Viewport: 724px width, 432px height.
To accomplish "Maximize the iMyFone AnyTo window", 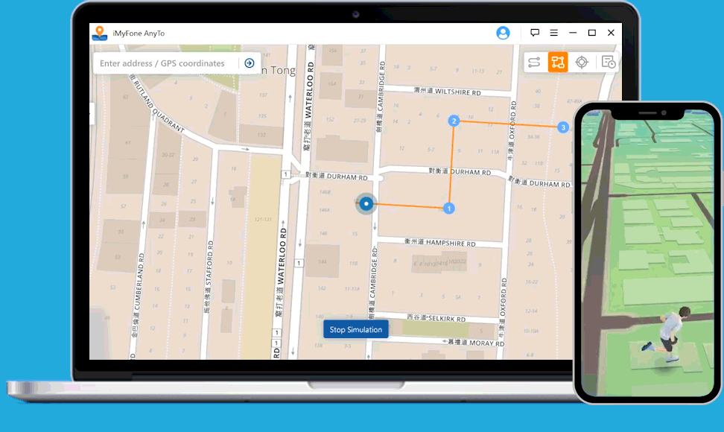I will [x=592, y=33].
